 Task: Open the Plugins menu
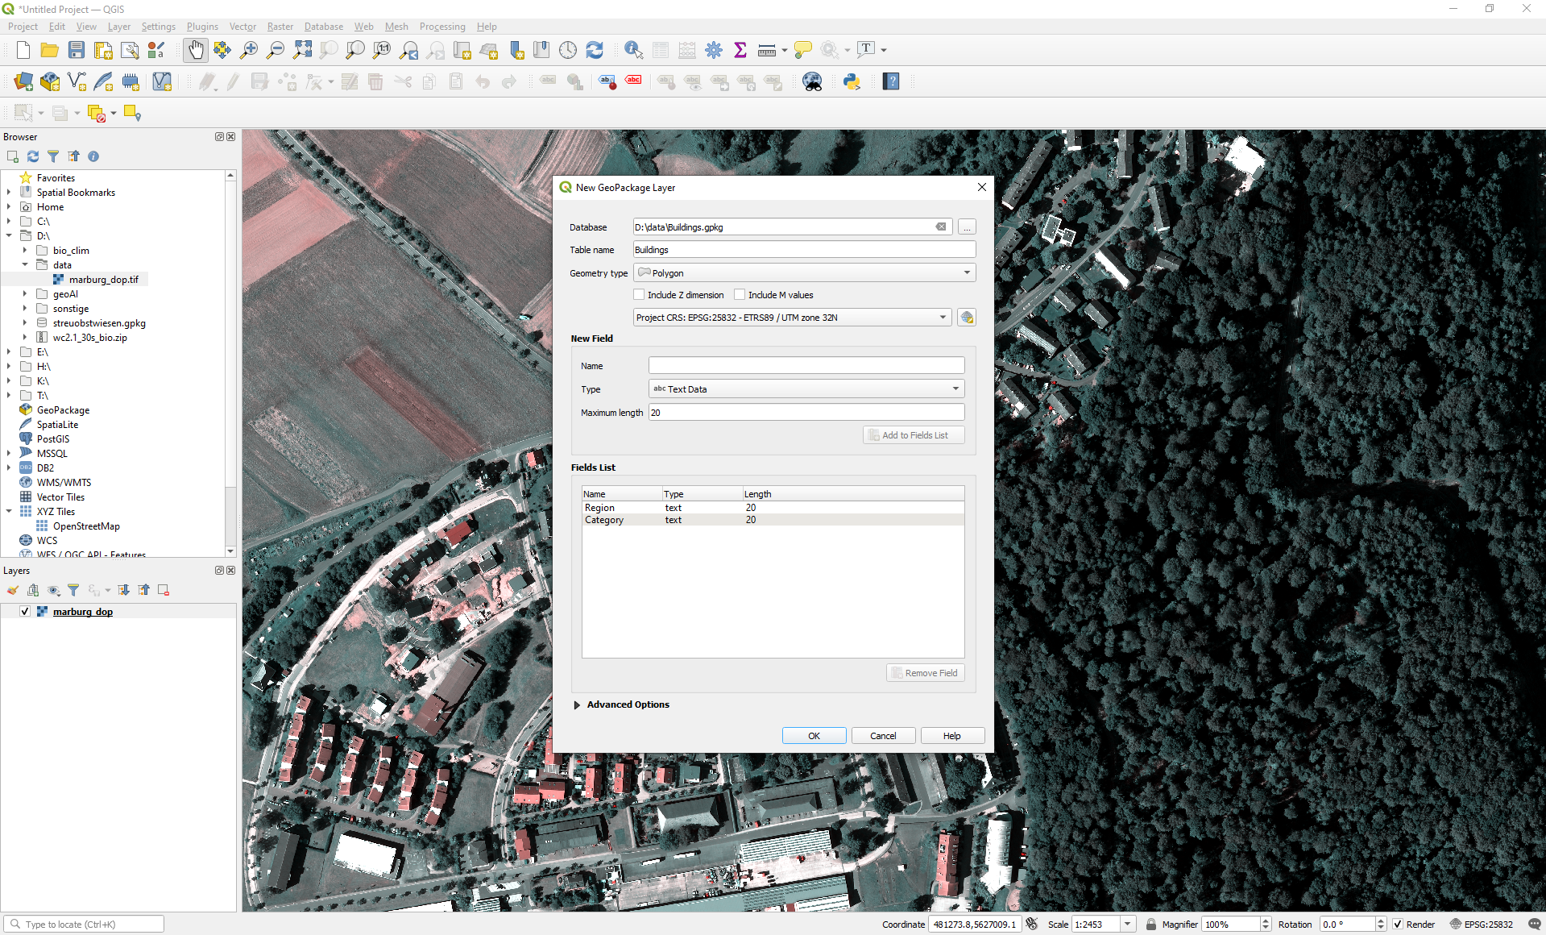coord(202,27)
